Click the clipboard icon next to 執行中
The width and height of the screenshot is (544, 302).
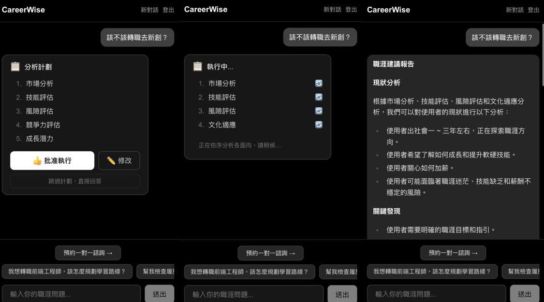pos(198,66)
